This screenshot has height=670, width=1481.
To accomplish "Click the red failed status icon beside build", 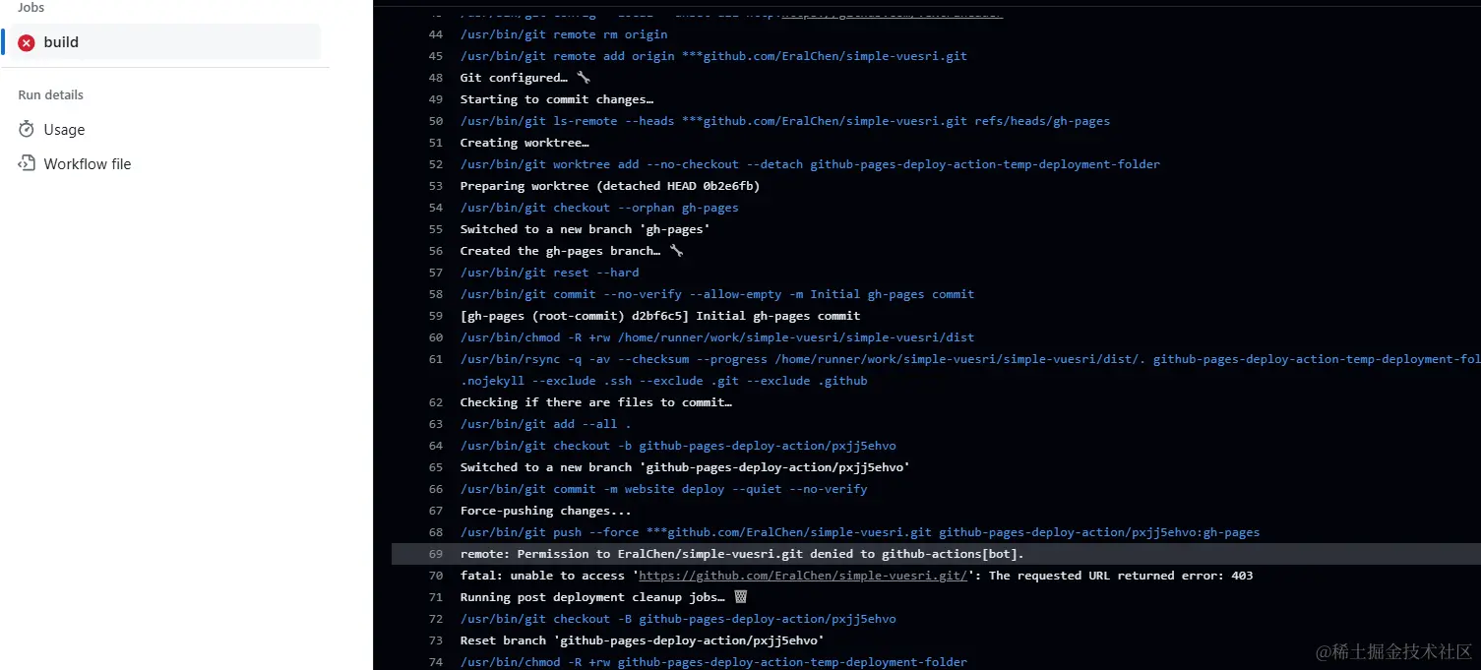I will pyautogui.click(x=26, y=41).
